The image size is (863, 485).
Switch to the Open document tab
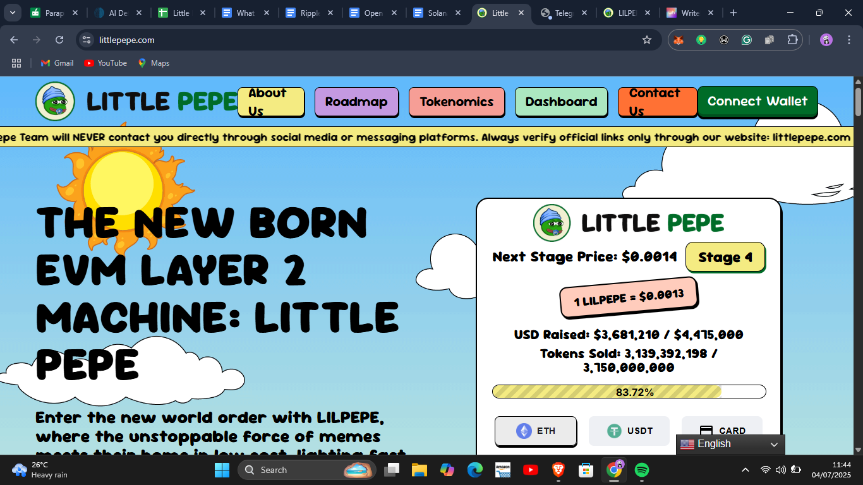(x=373, y=13)
